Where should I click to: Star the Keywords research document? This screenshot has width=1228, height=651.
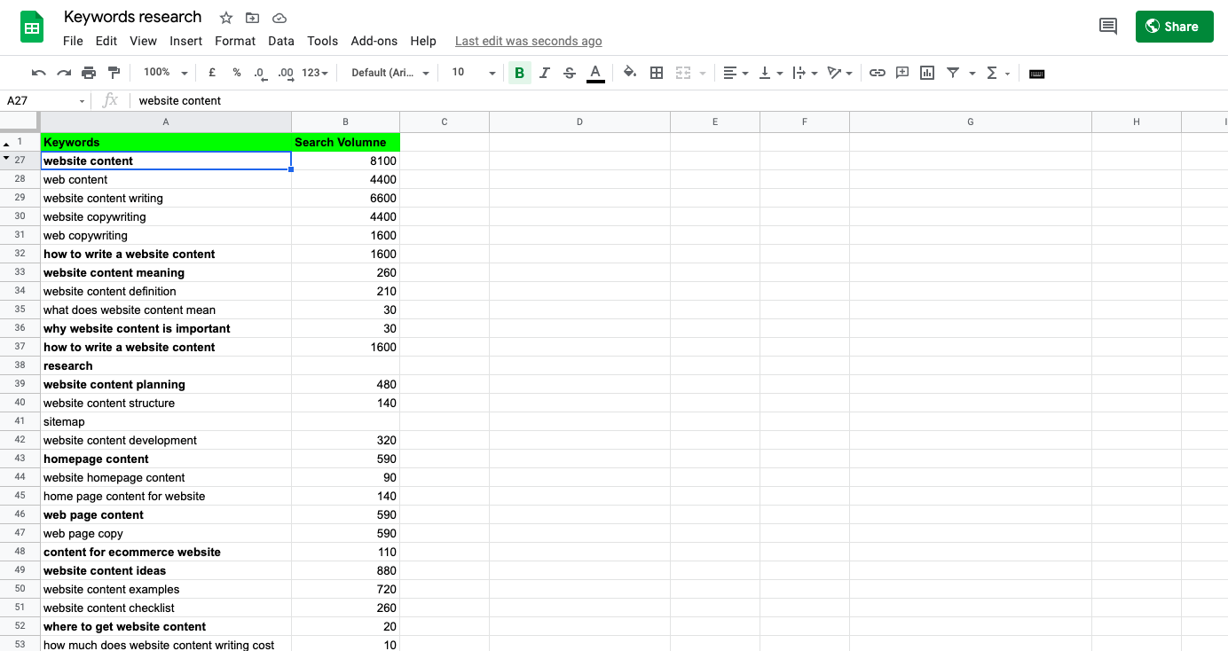226,18
